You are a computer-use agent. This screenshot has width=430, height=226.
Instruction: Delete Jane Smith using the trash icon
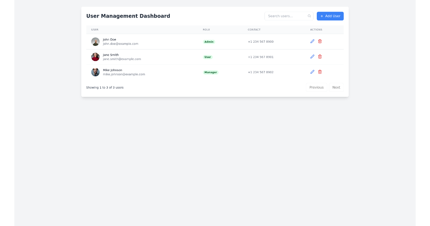coord(320,57)
